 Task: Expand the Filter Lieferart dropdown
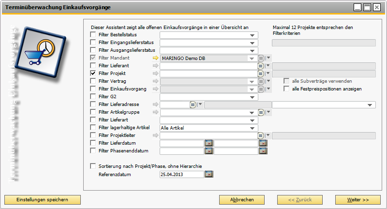252,120
